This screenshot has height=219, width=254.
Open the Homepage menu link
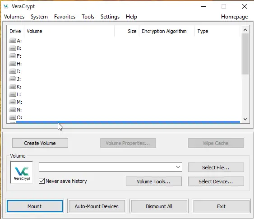pyautogui.click(x=234, y=17)
